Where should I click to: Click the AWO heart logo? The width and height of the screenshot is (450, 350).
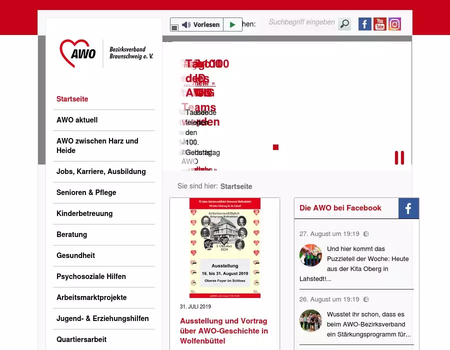[x=78, y=53]
